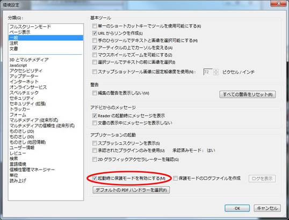Toggle 起動時に保護モードを有効にする checkbox
The width and height of the screenshot is (289, 220).
click(95, 178)
